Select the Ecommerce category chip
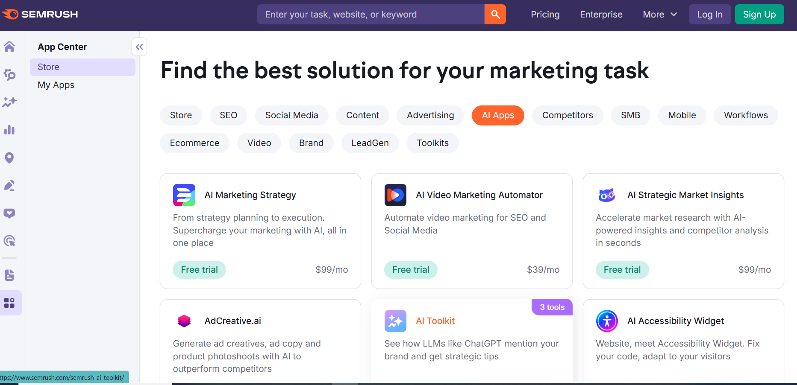Screen dimensions: 797x385 (x=194, y=143)
